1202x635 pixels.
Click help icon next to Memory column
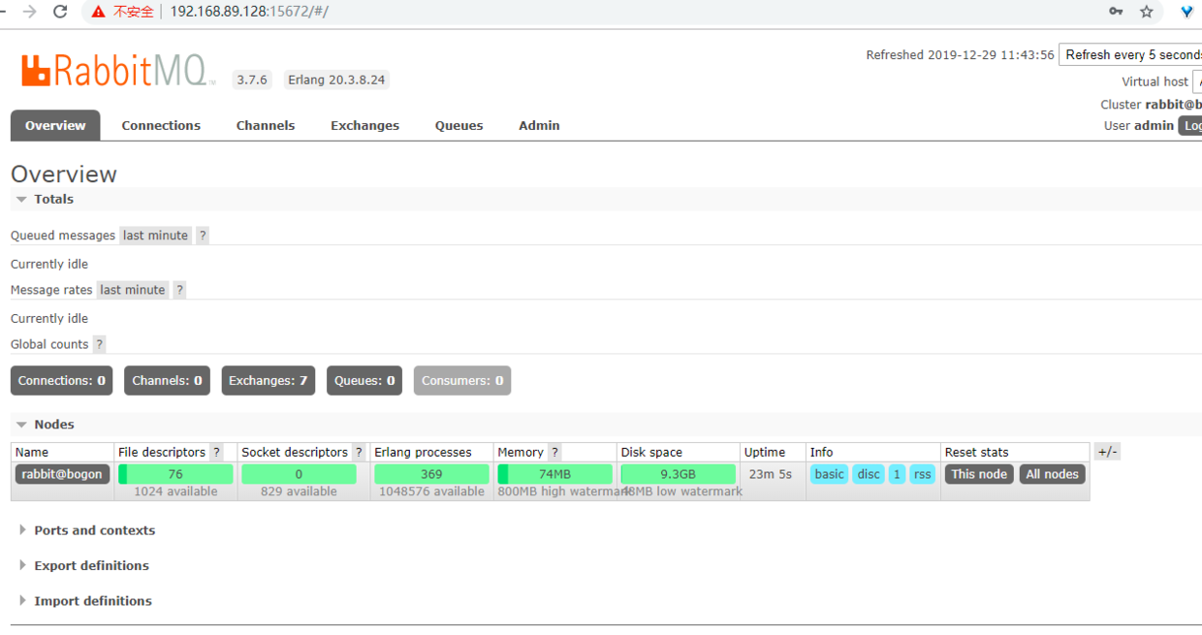(x=554, y=453)
